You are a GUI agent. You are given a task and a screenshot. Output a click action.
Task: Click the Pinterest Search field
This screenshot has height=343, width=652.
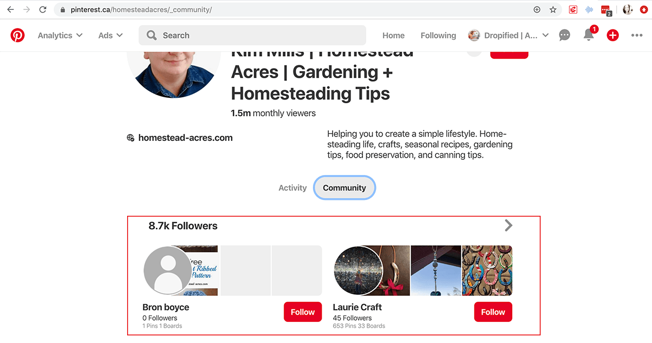coord(252,35)
